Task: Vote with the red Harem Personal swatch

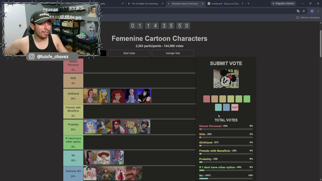Action: tap(207, 99)
